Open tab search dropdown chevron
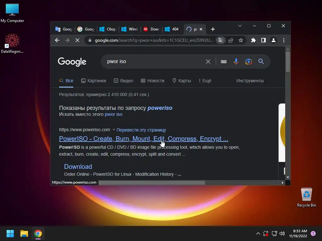This screenshot has height=241, width=322. (x=240, y=26)
